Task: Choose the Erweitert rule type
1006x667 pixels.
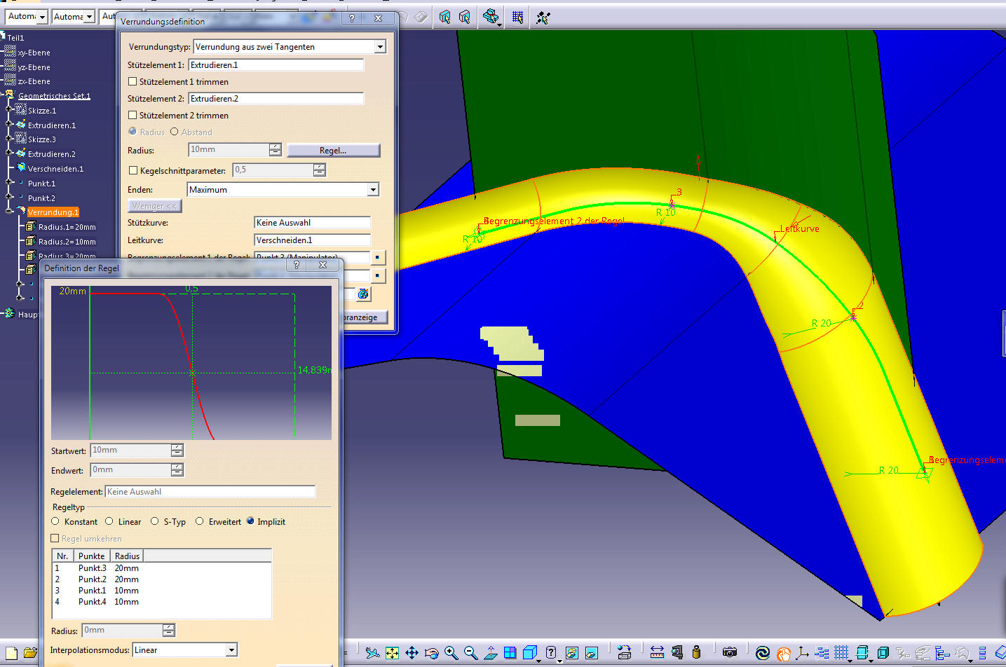Action: [200, 521]
